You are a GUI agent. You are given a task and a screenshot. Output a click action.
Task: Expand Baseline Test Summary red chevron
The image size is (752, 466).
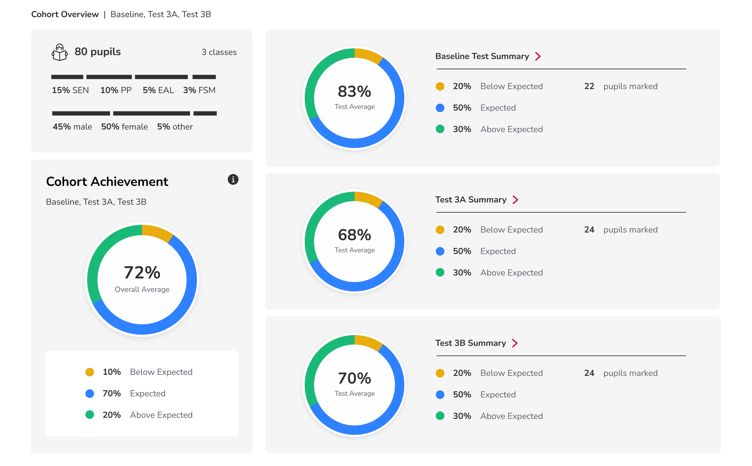(538, 56)
